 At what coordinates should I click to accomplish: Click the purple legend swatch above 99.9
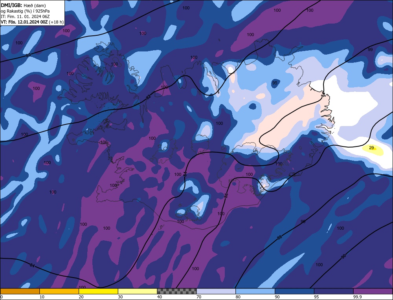[x=373, y=291]
